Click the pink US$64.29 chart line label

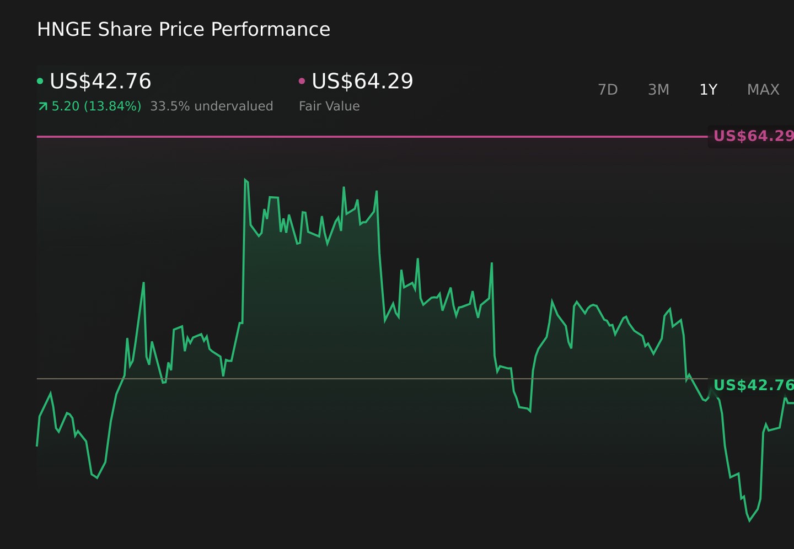753,136
